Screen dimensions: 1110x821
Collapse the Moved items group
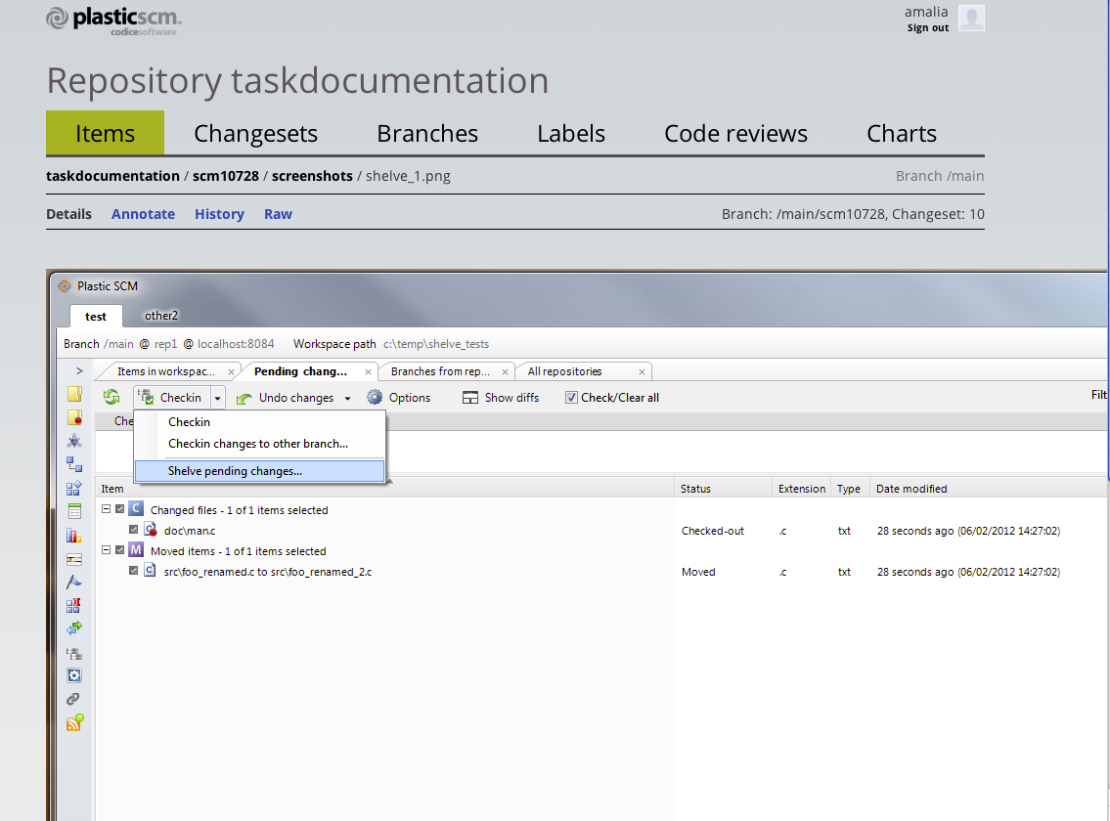[x=107, y=550]
